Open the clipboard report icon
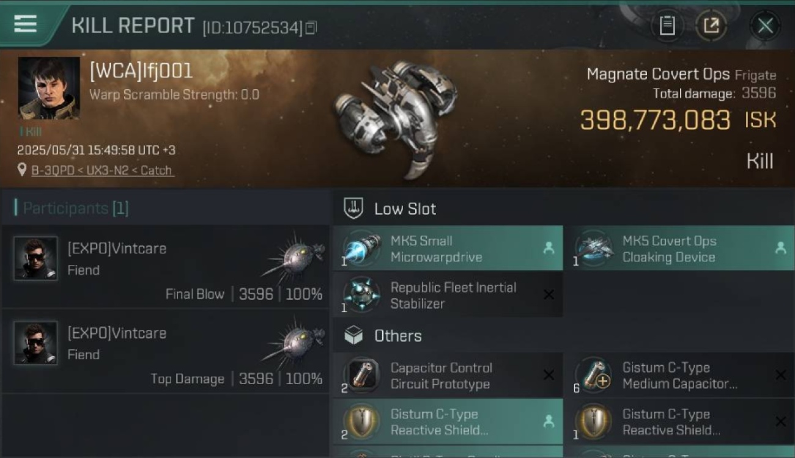This screenshot has width=795, height=458. click(x=667, y=26)
